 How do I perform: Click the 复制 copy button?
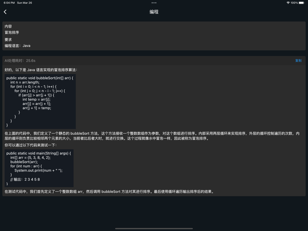[x=298, y=61]
